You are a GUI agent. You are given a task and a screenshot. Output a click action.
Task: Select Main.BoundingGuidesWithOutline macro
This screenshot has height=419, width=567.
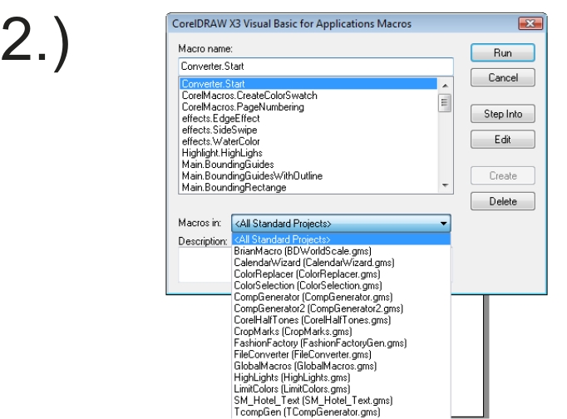308,175
